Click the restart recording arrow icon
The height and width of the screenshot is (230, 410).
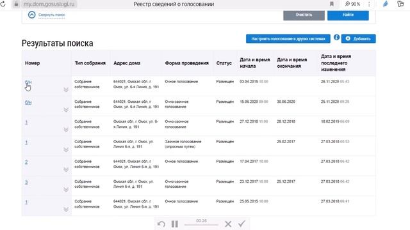click(161, 224)
